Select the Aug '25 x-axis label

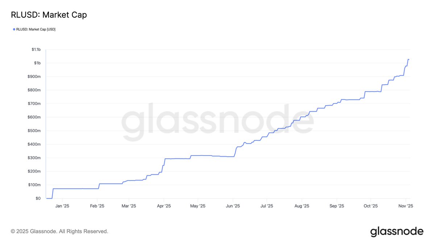coord(302,206)
